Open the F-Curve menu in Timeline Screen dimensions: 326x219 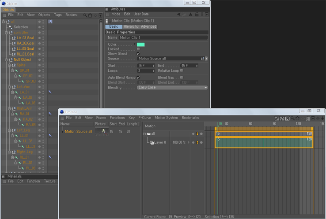[145, 118]
